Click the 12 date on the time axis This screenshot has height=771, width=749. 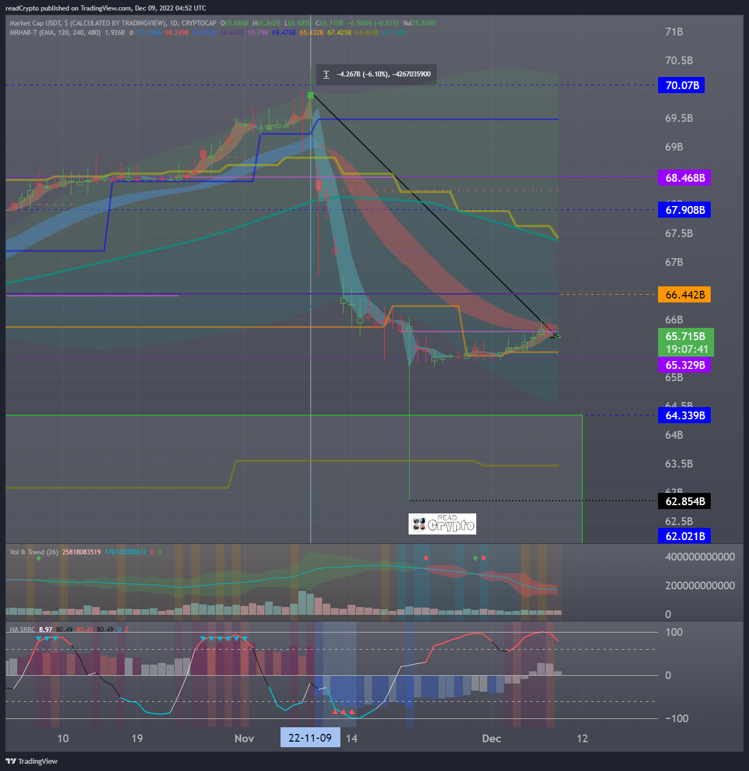pyautogui.click(x=582, y=738)
